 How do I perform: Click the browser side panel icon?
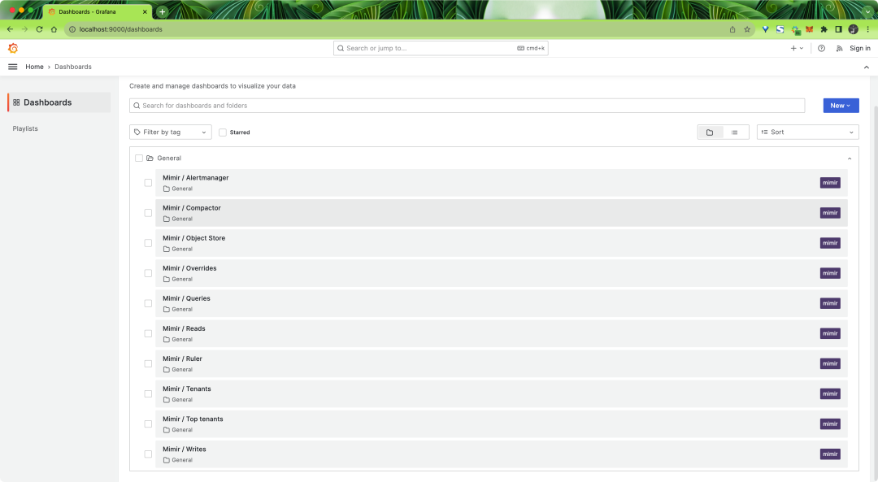tap(838, 29)
